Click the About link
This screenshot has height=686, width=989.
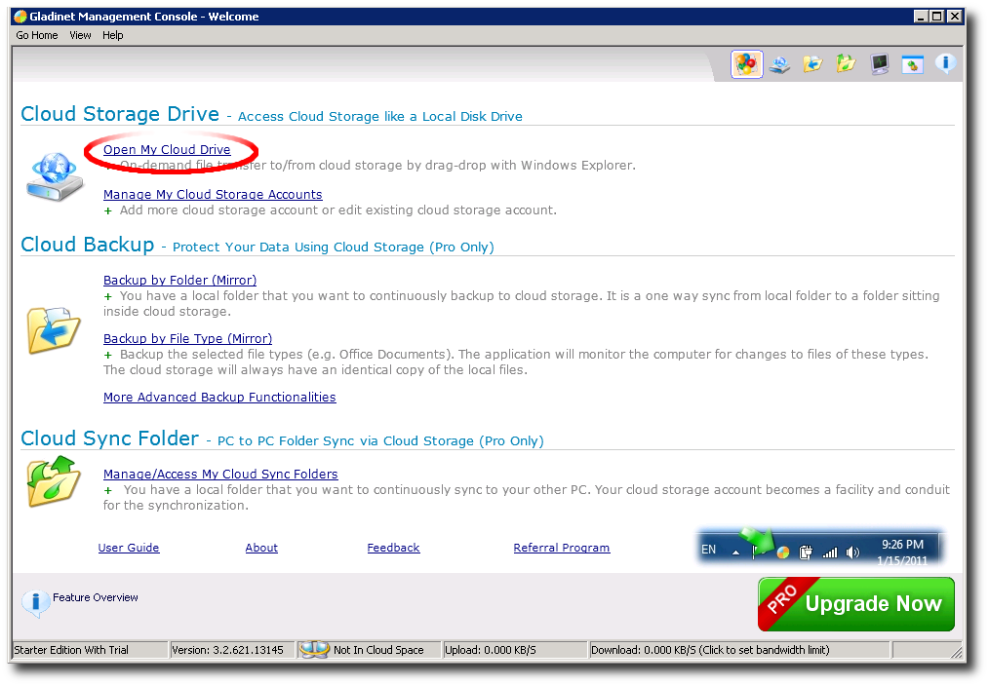pos(261,548)
